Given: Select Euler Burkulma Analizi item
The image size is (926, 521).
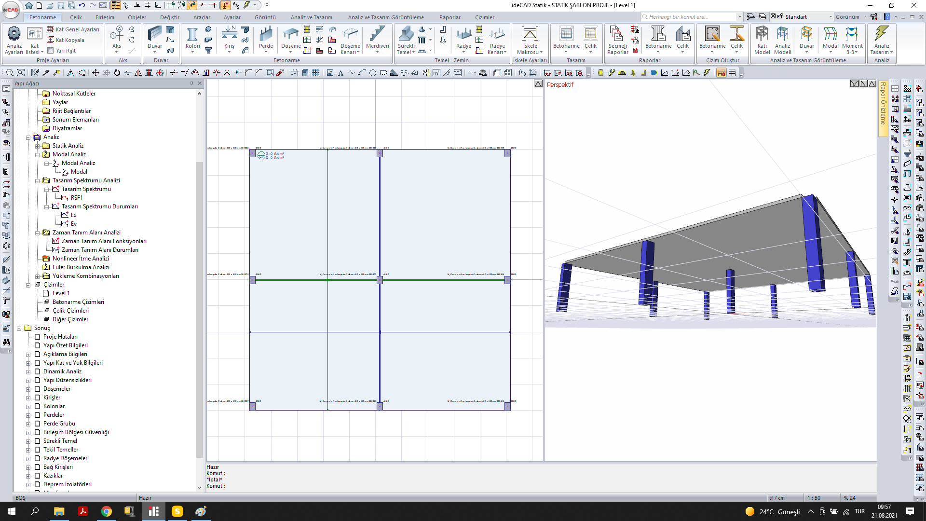Looking at the screenshot, I should [81, 267].
